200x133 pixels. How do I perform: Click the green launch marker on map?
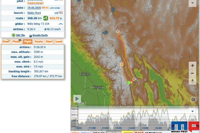129,83
